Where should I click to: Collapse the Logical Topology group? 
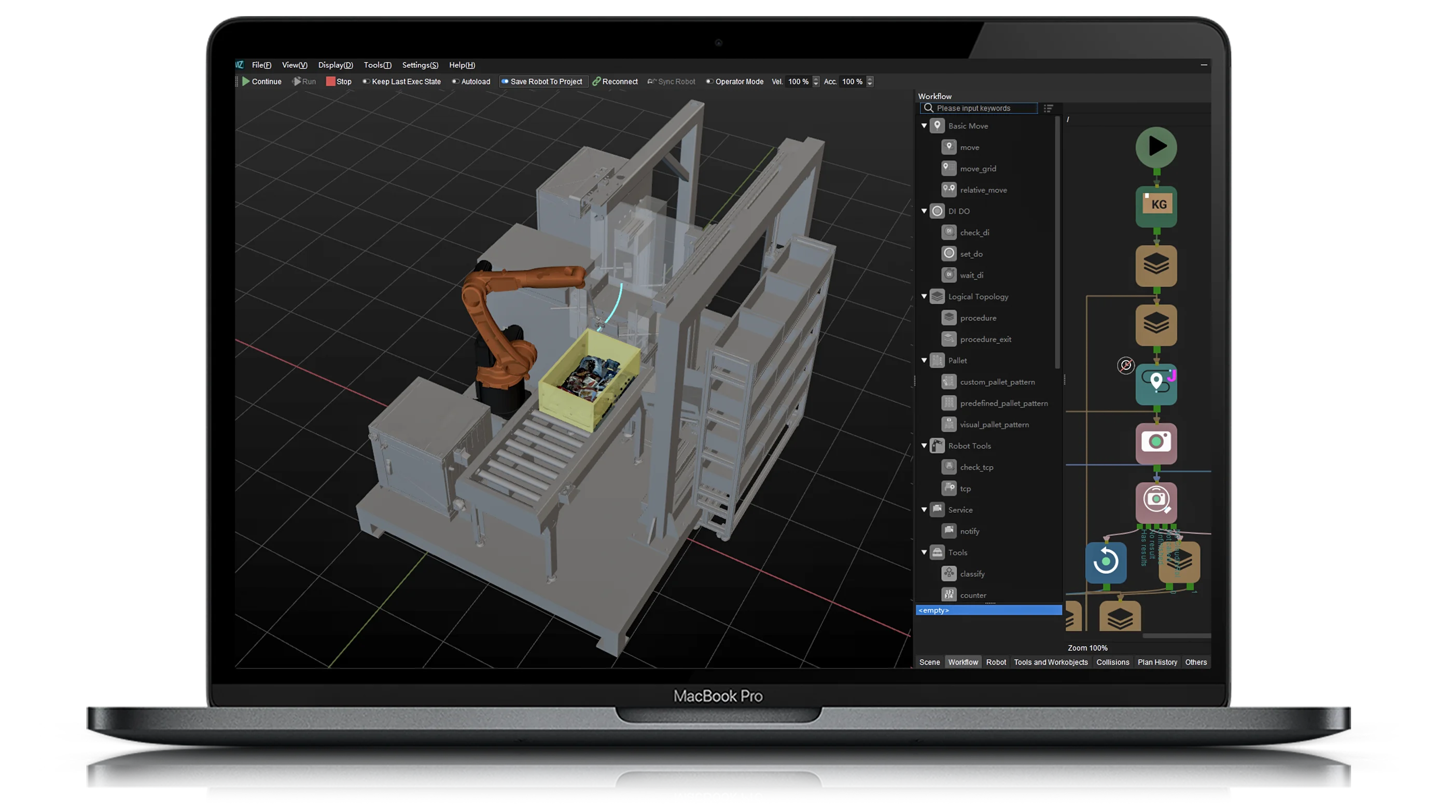click(x=924, y=296)
